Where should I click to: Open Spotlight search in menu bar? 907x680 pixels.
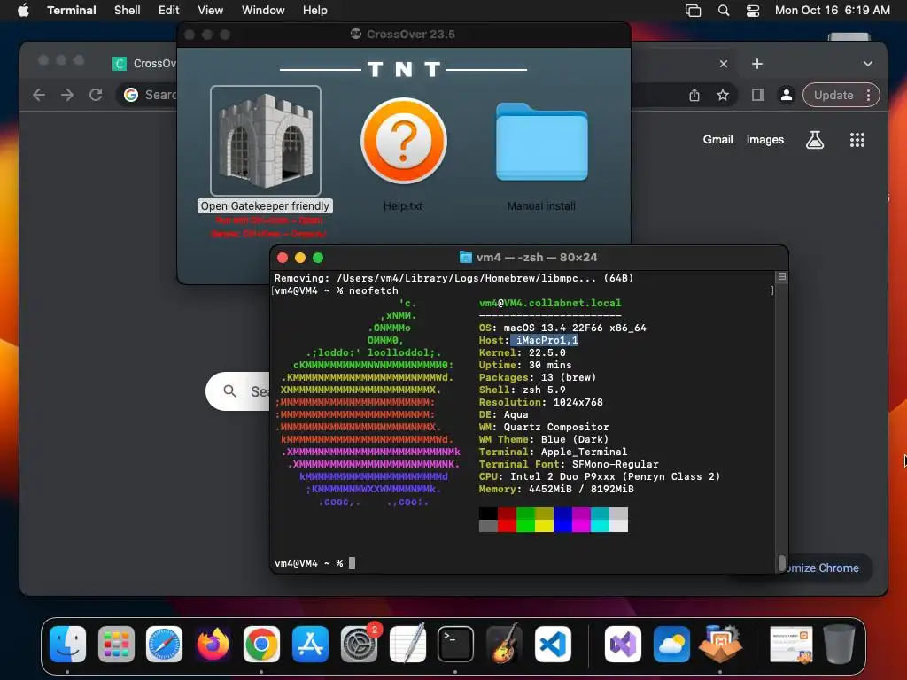(723, 11)
